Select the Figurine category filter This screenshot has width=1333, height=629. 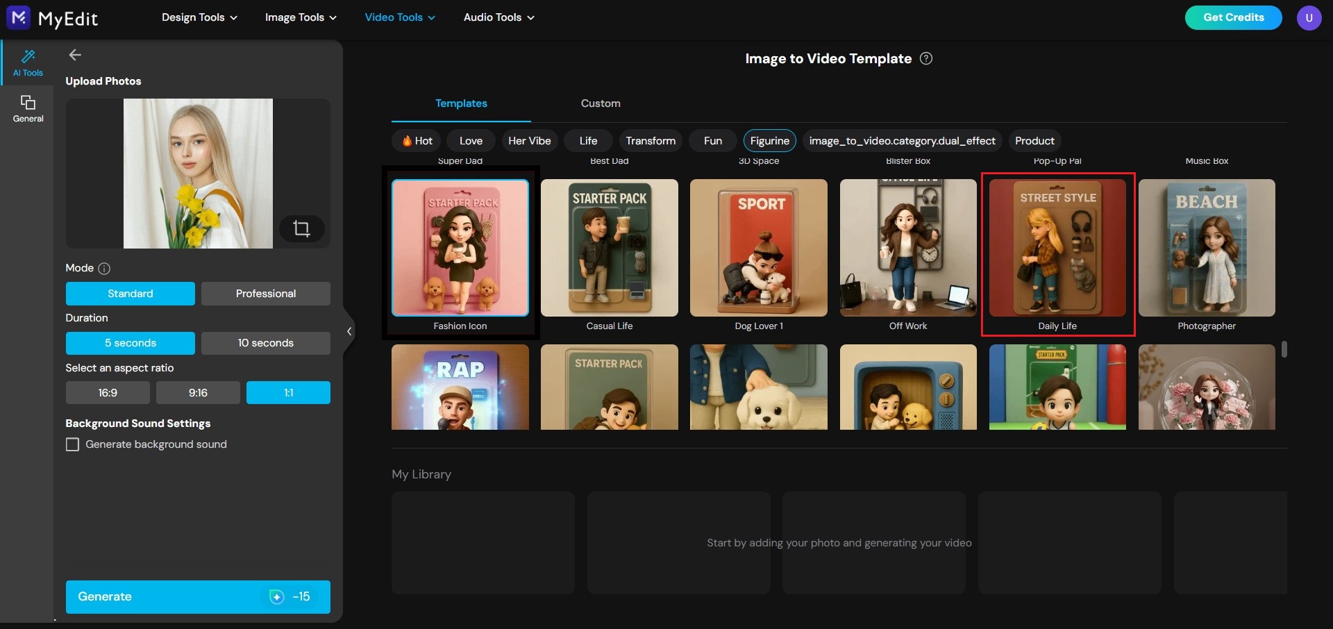pyautogui.click(x=769, y=140)
